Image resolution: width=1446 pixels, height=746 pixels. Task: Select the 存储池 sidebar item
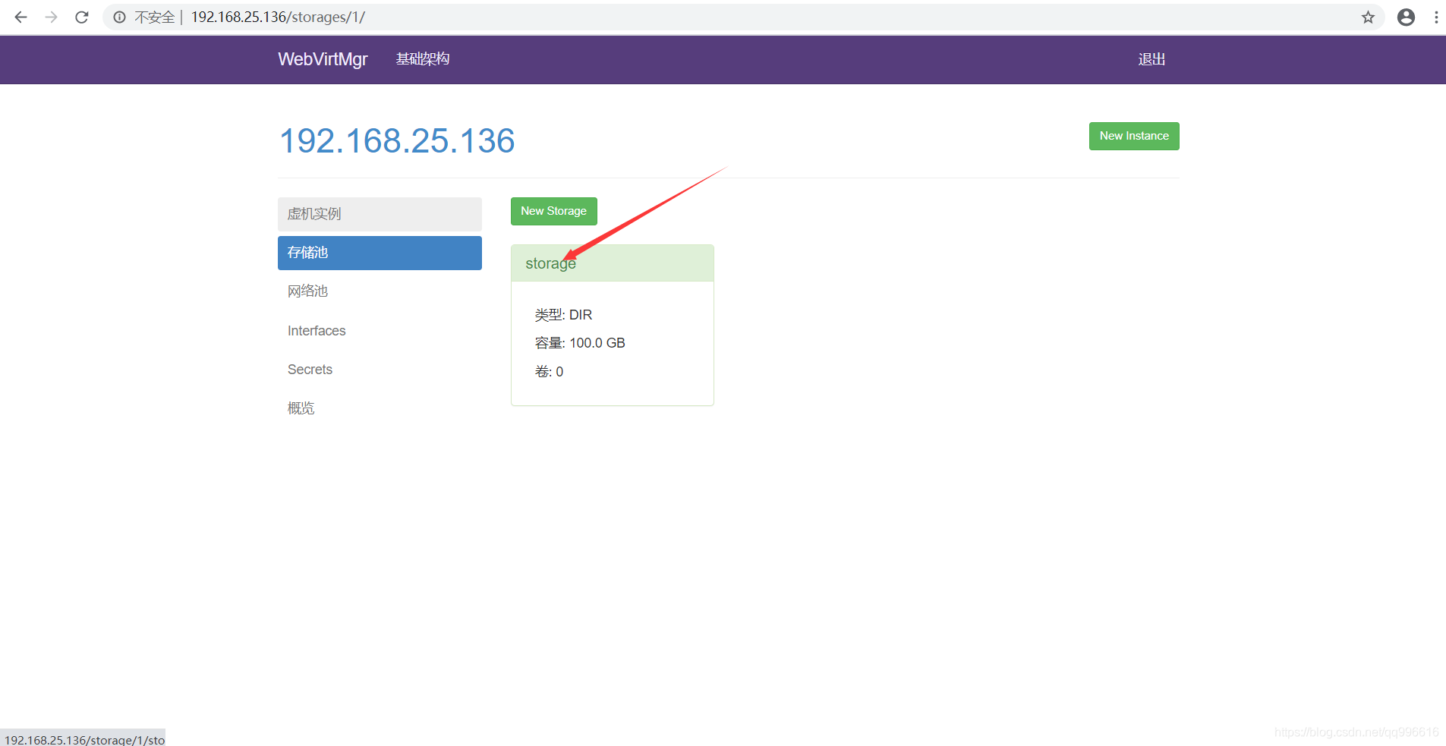click(x=380, y=253)
